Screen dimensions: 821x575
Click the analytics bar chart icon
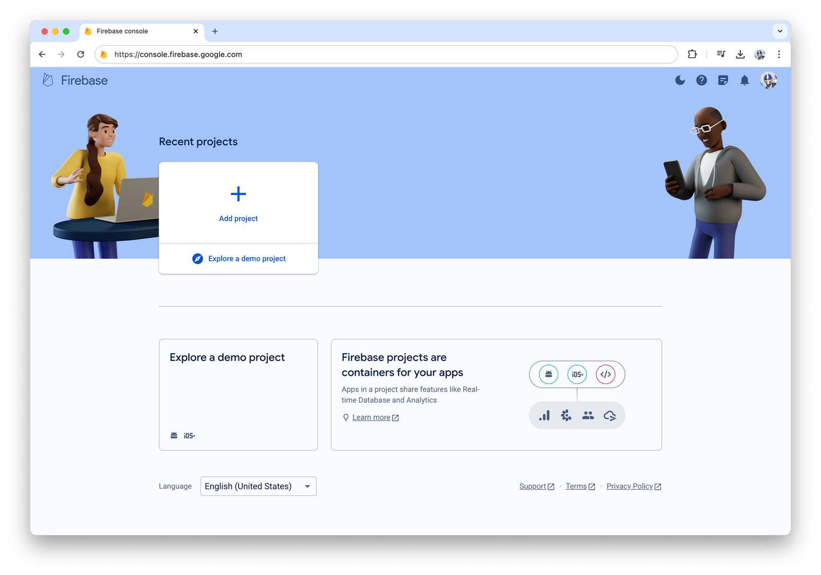tap(544, 415)
